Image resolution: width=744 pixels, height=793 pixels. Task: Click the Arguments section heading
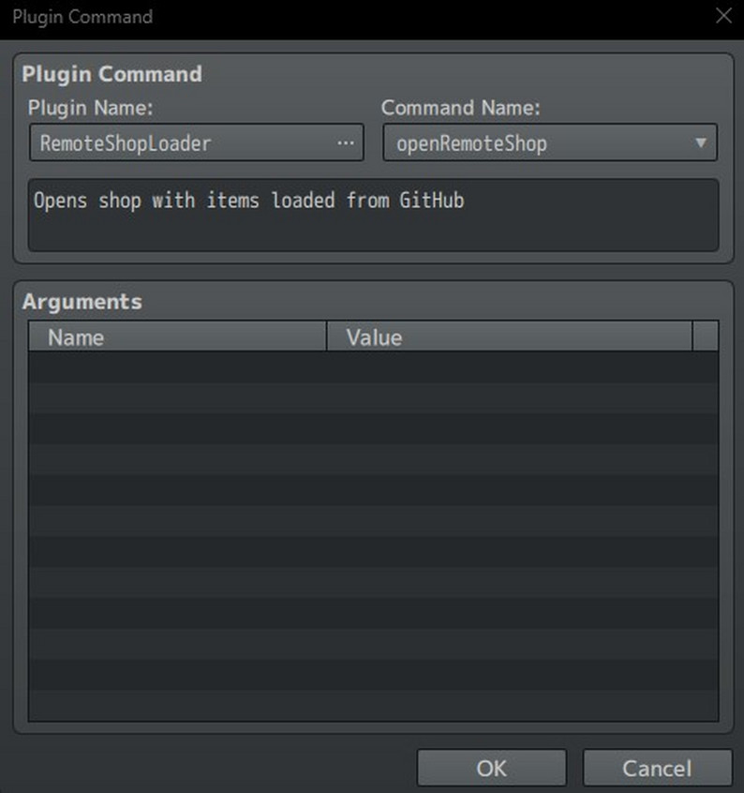pyautogui.click(x=82, y=302)
